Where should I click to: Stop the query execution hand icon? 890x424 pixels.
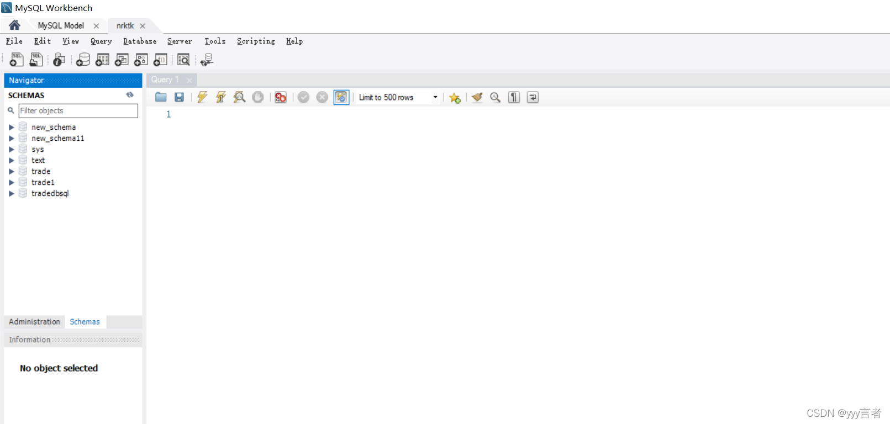pos(258,97)
